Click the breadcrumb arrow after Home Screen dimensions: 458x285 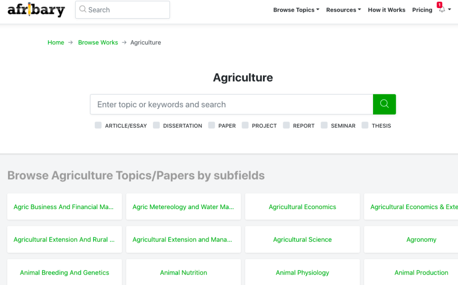point(70,42)
